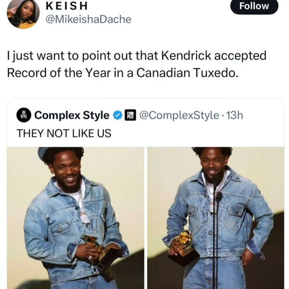
Task: Click the Follow button
Action: click(254, 6)
